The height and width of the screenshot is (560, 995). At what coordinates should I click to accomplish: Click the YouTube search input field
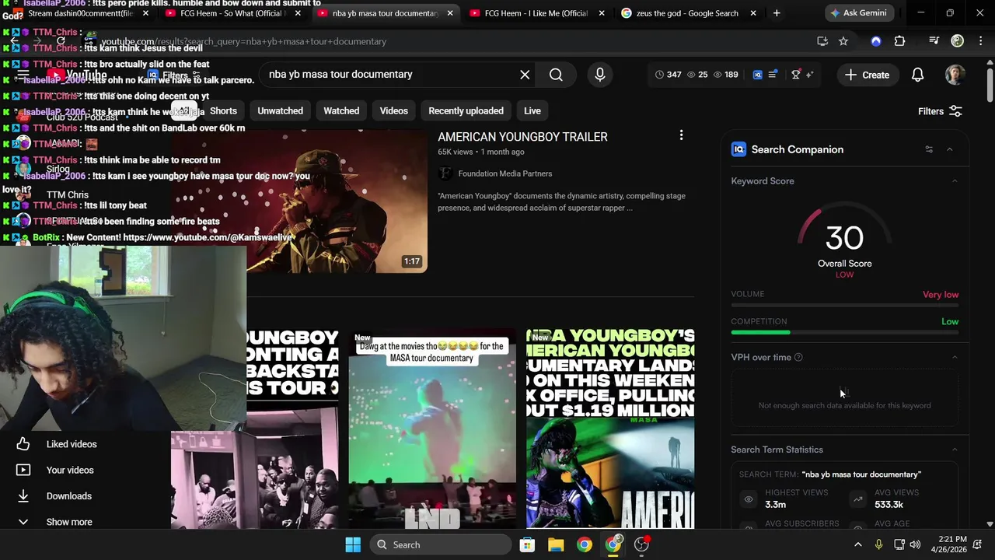(389, 75)
